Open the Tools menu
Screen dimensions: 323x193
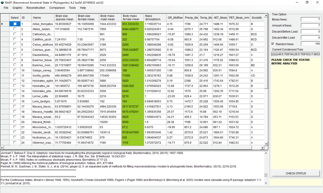[x=72, y=8]
